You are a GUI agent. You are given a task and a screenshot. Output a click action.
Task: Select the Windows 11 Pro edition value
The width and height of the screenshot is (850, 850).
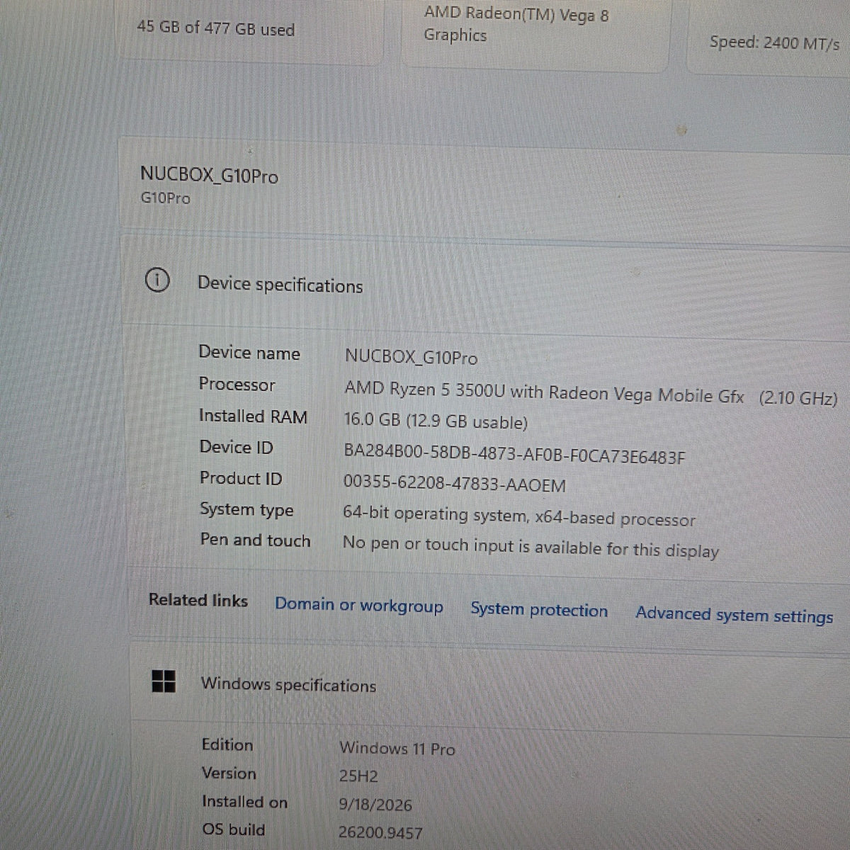pos(397,748)
